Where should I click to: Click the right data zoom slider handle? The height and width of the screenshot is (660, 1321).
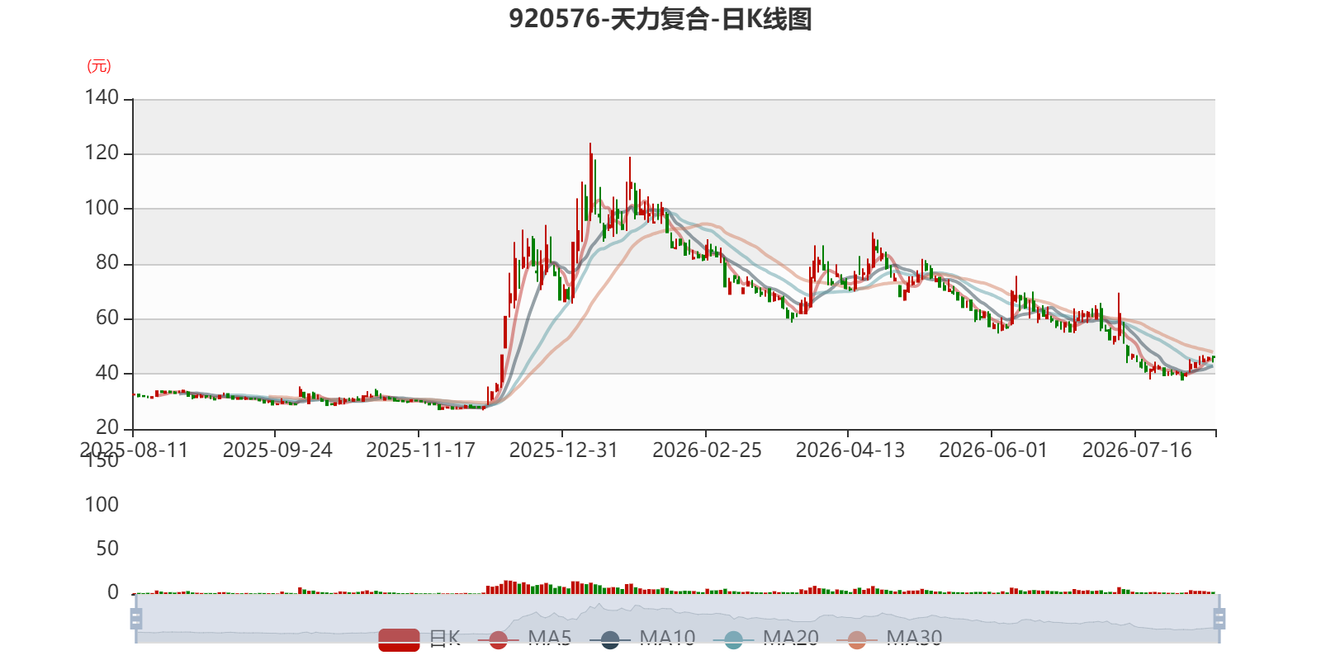pyautogui.click(x=1219, y=618)
